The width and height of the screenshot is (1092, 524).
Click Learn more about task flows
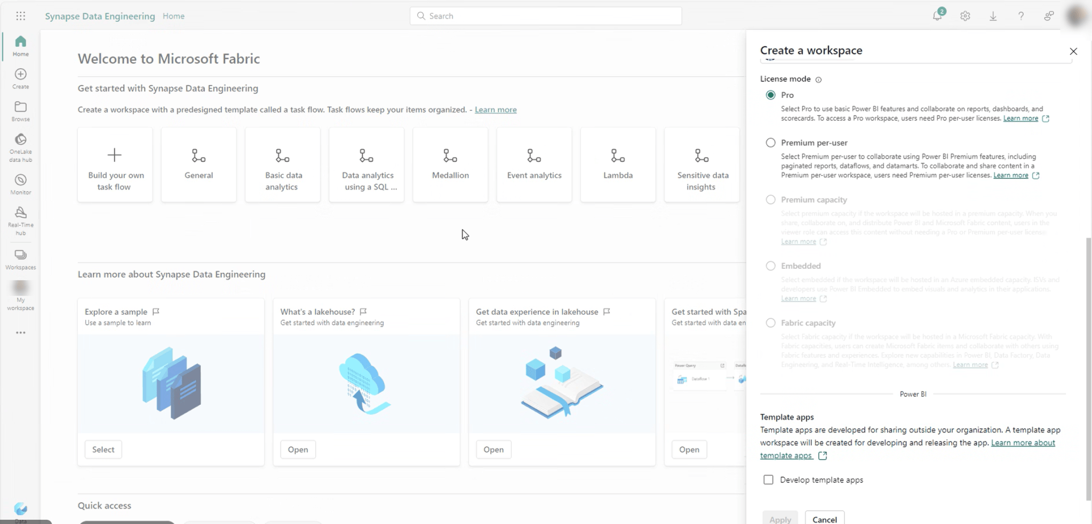pos(496,109)
